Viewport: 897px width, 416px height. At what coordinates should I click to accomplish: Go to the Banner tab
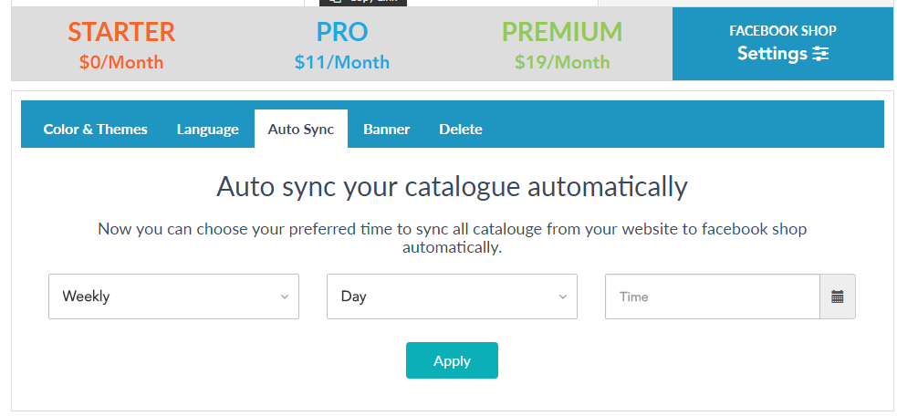387,130
